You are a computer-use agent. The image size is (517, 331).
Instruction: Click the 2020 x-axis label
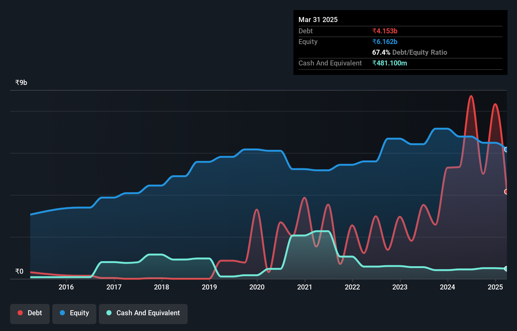pyautogui.click(x=257, y=287)
